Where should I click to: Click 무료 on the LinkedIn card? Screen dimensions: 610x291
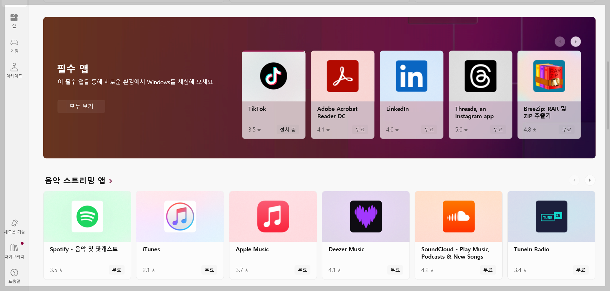[429, 130]
